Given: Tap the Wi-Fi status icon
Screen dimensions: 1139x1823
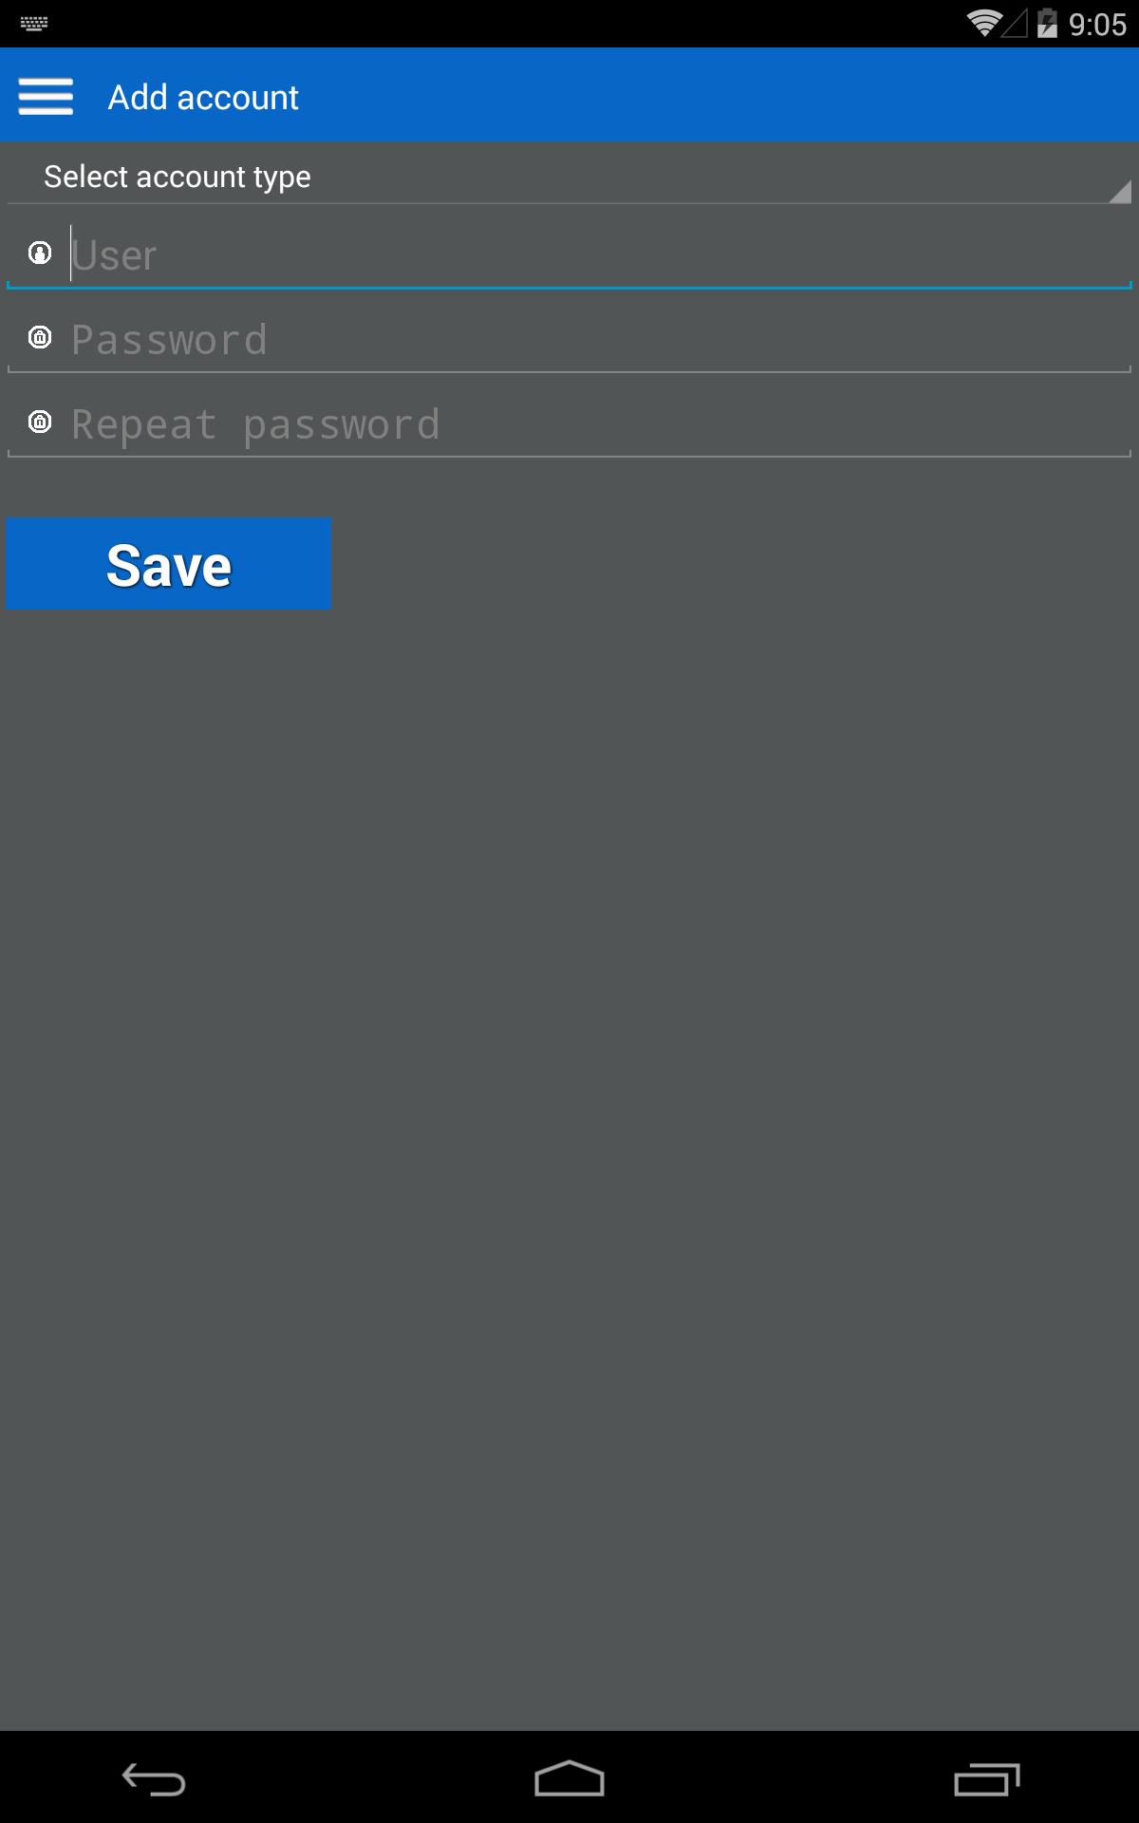Looking at the screenshot, I should click(985, 23).
